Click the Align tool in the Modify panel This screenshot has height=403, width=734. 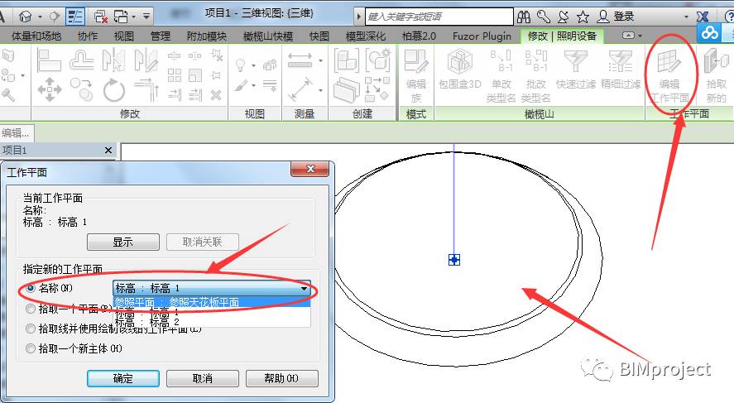49,60
